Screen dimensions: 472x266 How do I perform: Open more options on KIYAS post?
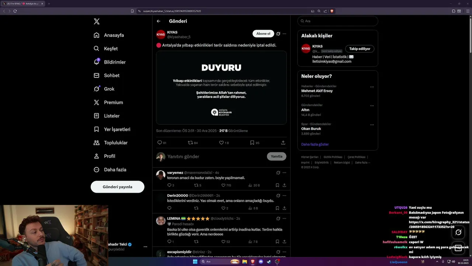coord(284,34)
